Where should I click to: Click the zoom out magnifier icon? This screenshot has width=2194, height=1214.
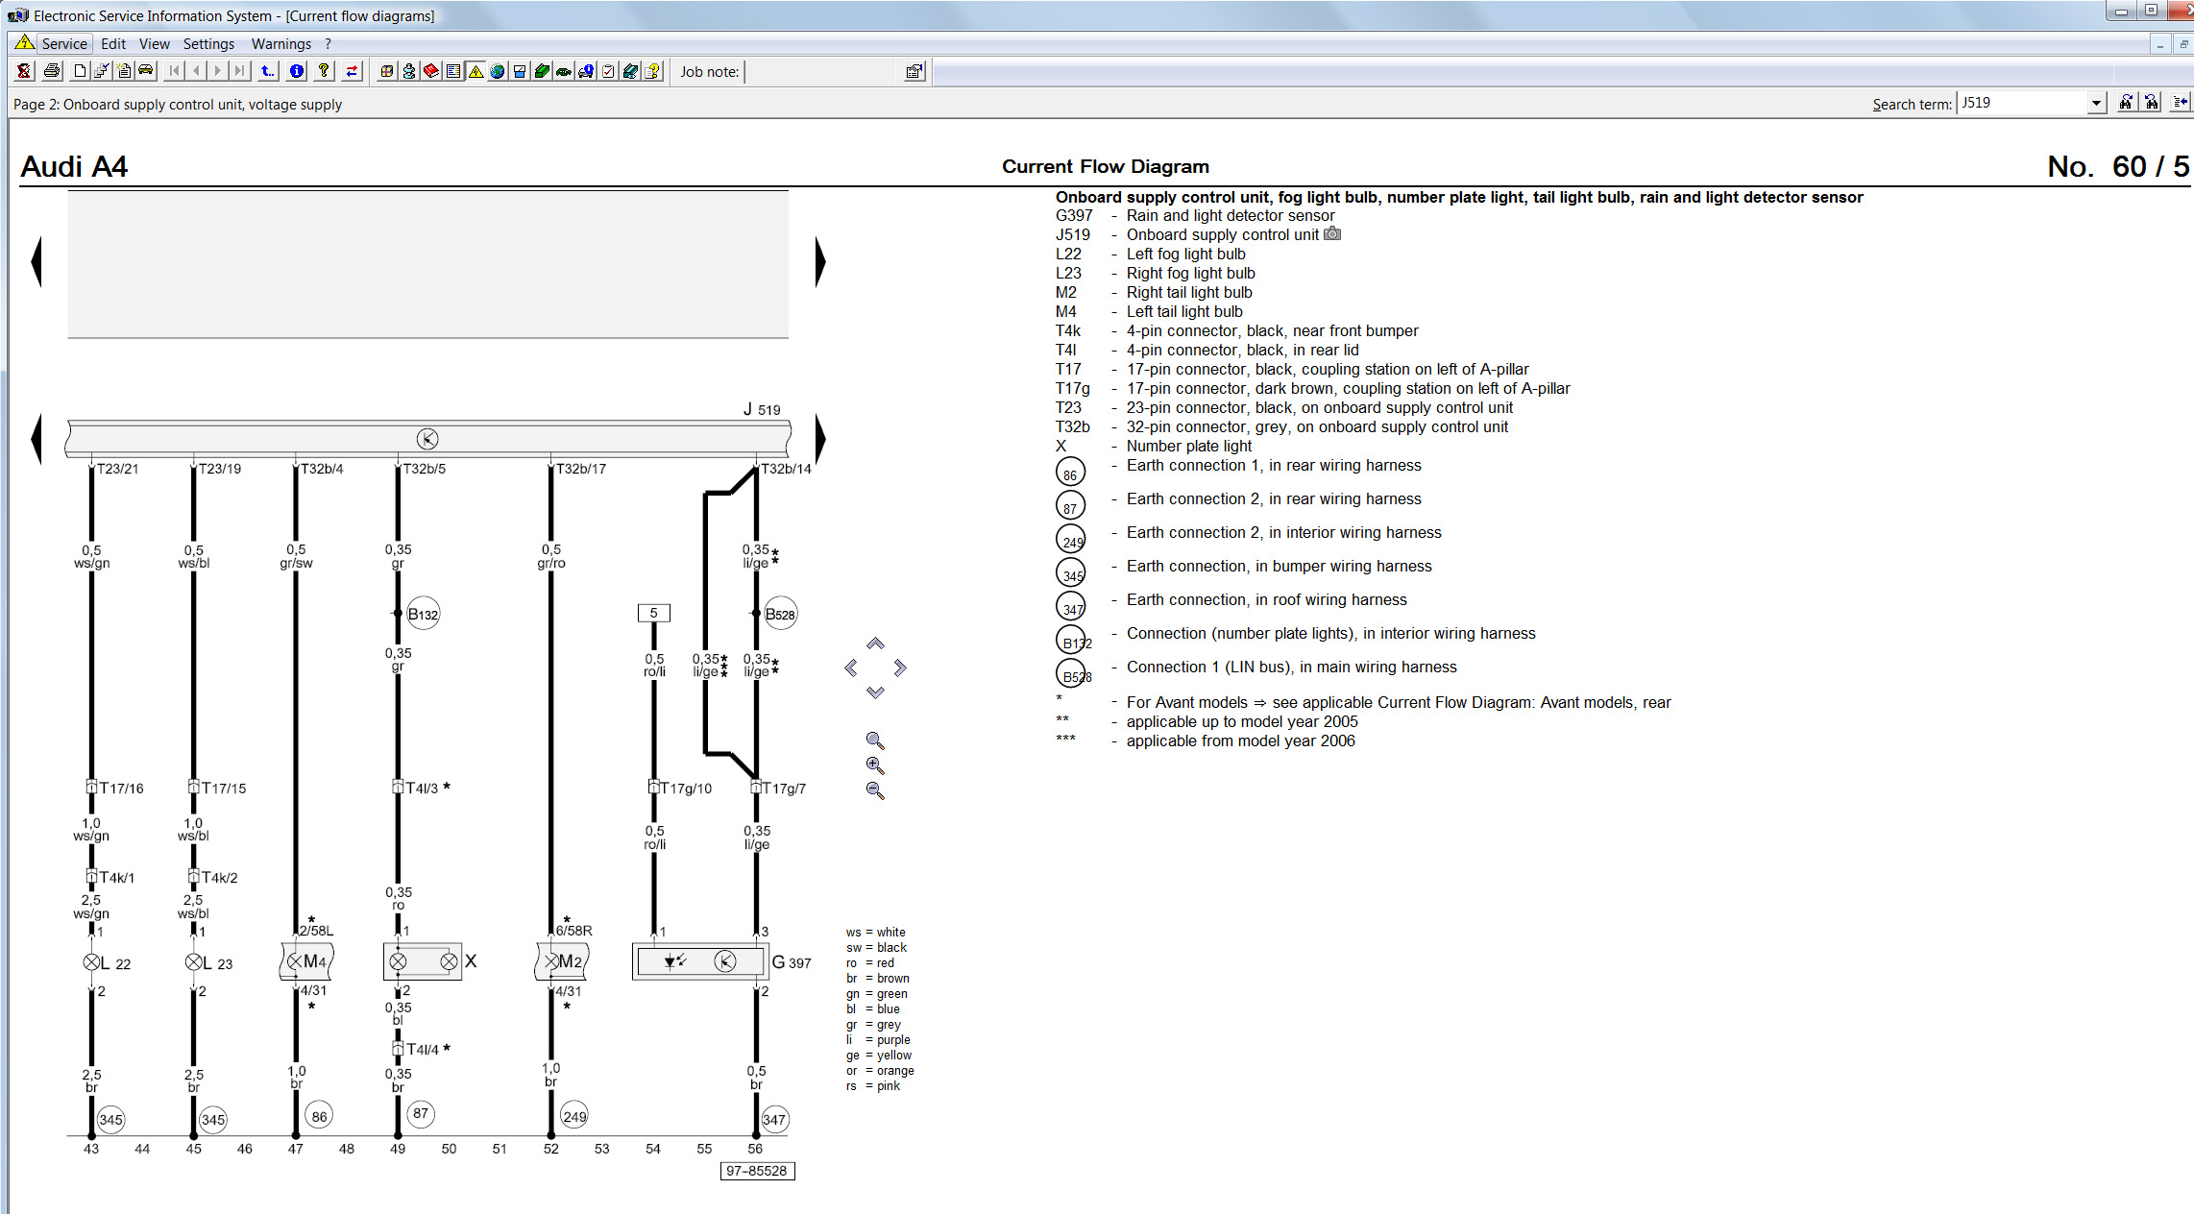pos(874,790)
